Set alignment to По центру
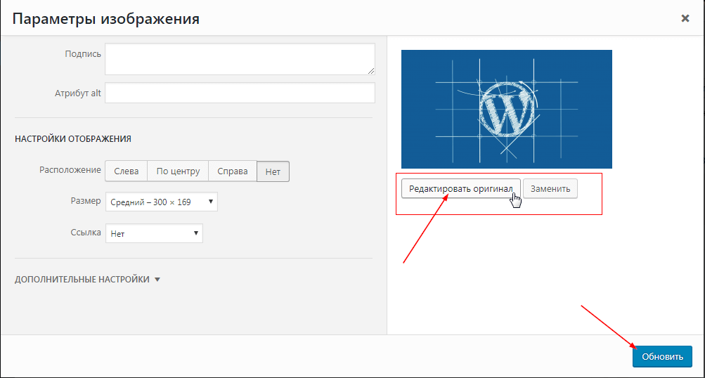The width and height of the screenshot is (705, 378). coord(178,171)
